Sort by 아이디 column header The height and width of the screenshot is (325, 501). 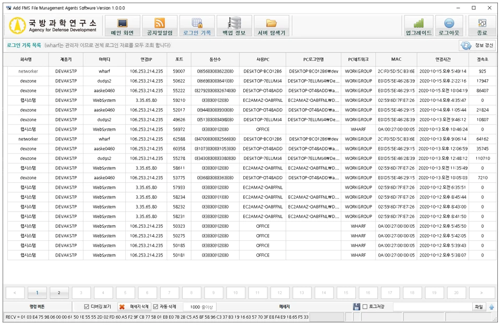click(104, 60)
